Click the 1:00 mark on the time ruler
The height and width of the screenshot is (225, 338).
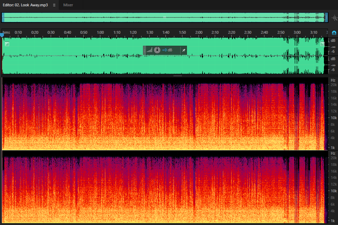(100, 32)
